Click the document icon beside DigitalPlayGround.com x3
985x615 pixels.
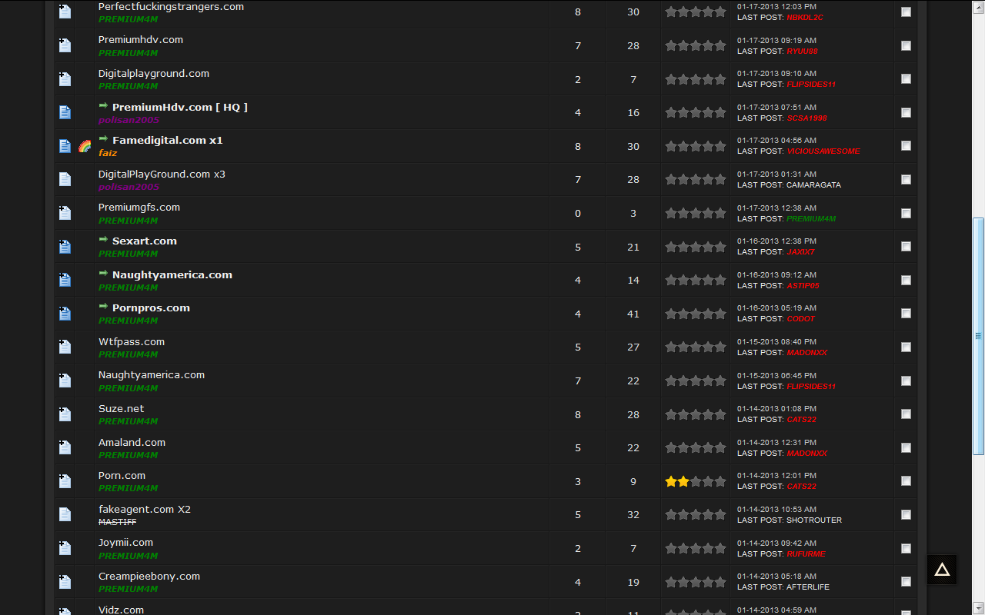(x=65, y=179)
